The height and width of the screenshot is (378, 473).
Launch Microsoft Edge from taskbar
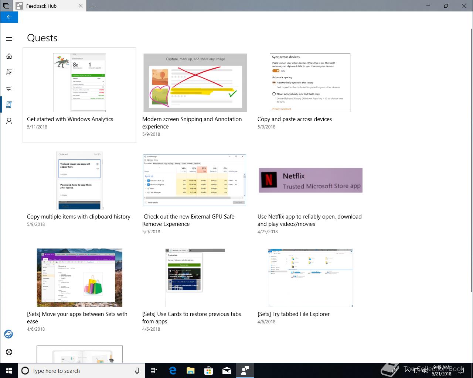(172, 371)
